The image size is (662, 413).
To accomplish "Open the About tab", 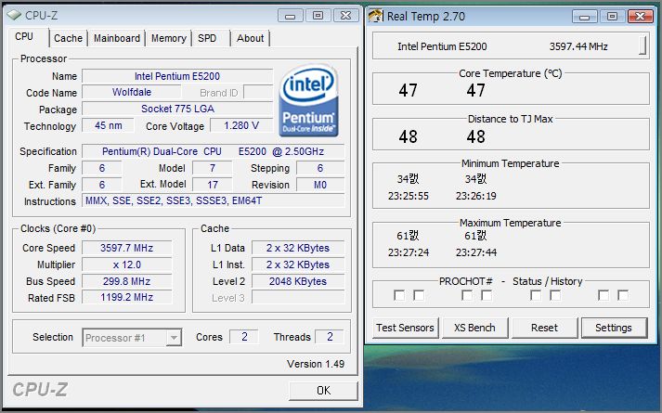I will pyautogui.click(x=250, y=38).
